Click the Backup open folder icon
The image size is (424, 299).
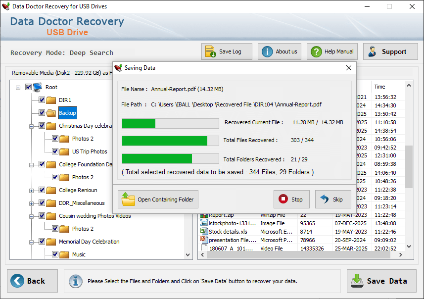pyautogui.click(x=51, y=113)
